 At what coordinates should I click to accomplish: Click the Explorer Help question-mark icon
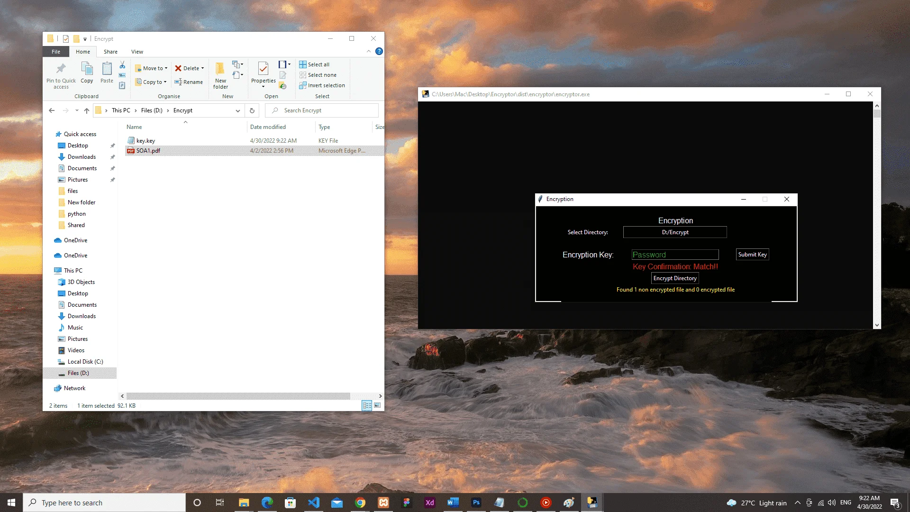coord(379,51)
